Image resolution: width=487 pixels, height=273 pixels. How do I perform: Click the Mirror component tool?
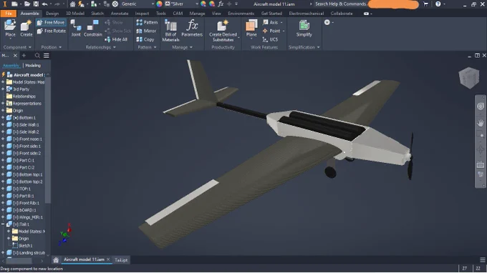pos(146,31)
